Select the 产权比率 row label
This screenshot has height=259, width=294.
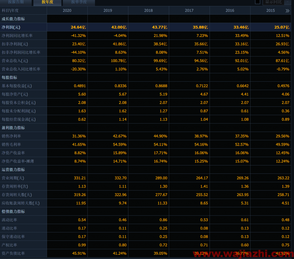[x=9, y=245]
